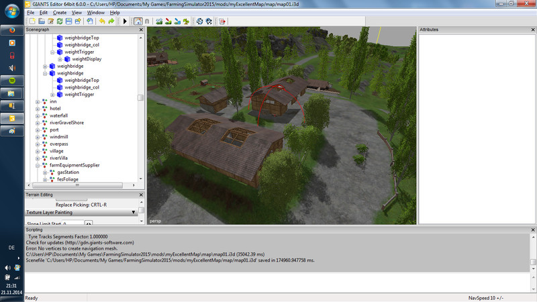Viewport: 537px width, 302px height.
Task: Close the Attributes panel
Action: coord(533,30)
